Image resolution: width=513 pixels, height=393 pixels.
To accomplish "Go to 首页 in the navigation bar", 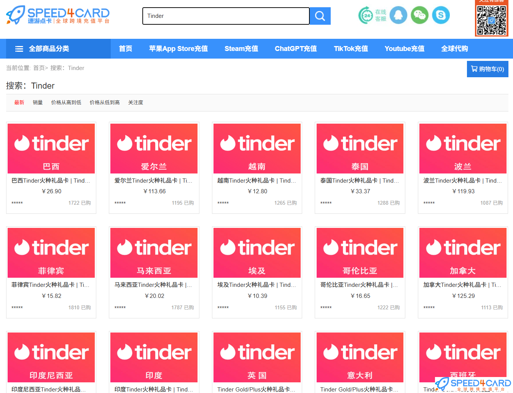I will (x=126, y=49).
